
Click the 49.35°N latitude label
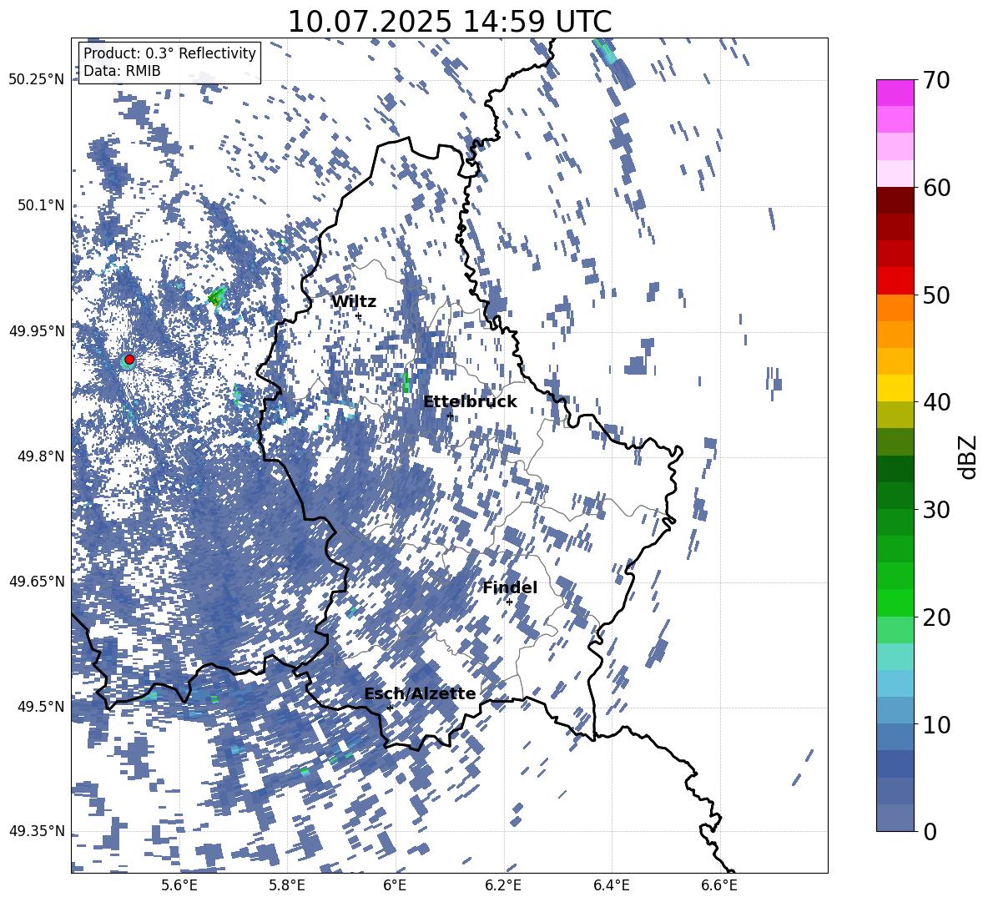37,831
